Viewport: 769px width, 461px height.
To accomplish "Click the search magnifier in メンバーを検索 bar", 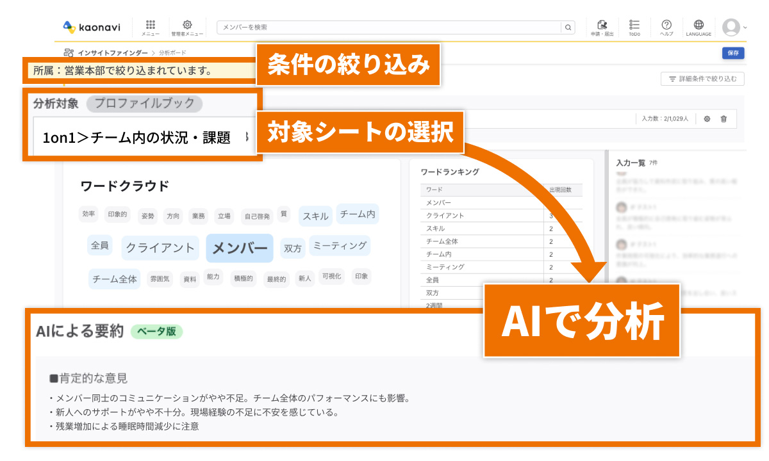I will [568, 28].
